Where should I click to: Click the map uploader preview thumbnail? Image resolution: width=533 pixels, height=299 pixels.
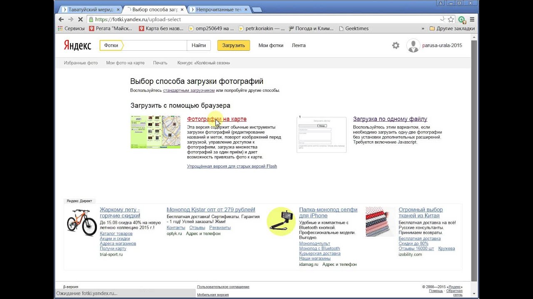click(156, 132)
